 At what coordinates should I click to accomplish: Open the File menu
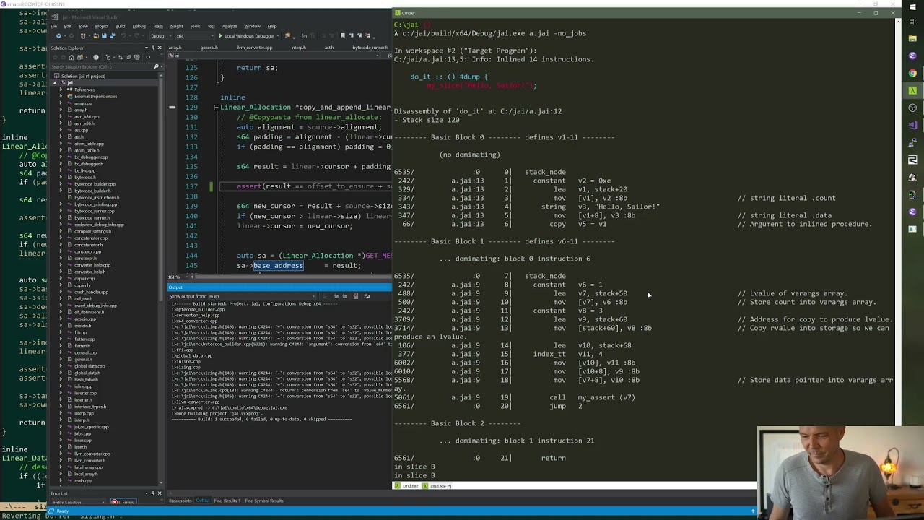click(53, 26)
